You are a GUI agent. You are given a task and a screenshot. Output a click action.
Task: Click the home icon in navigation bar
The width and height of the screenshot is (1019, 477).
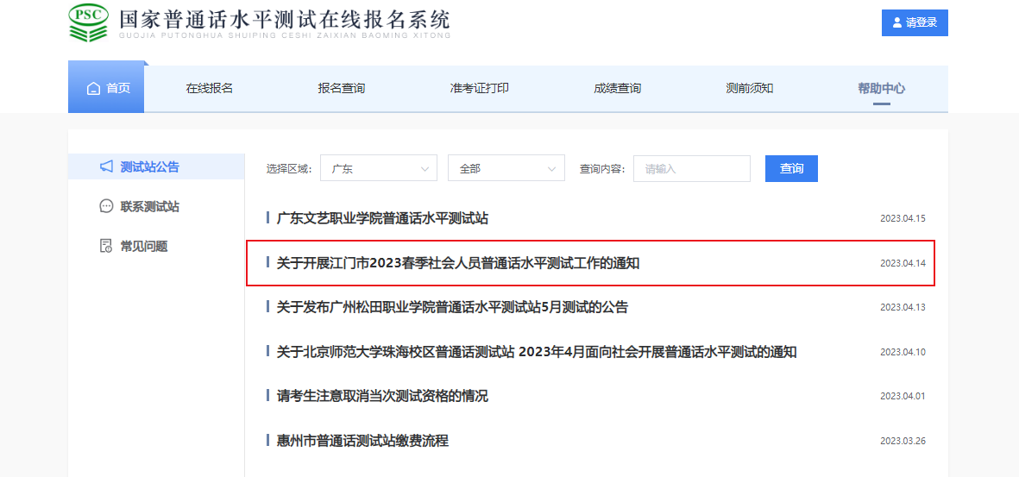click(93, 89)
